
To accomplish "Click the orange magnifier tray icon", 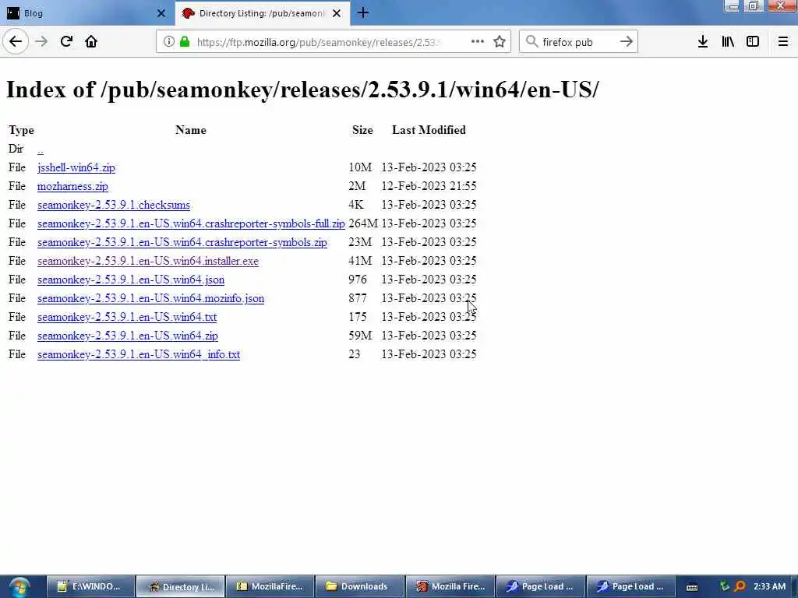I will pos(740,586).
